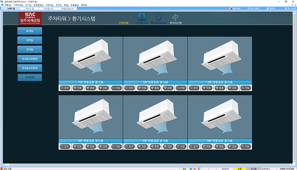Switch to the 텍스트 맵 tab

click(x=30, y=8)
